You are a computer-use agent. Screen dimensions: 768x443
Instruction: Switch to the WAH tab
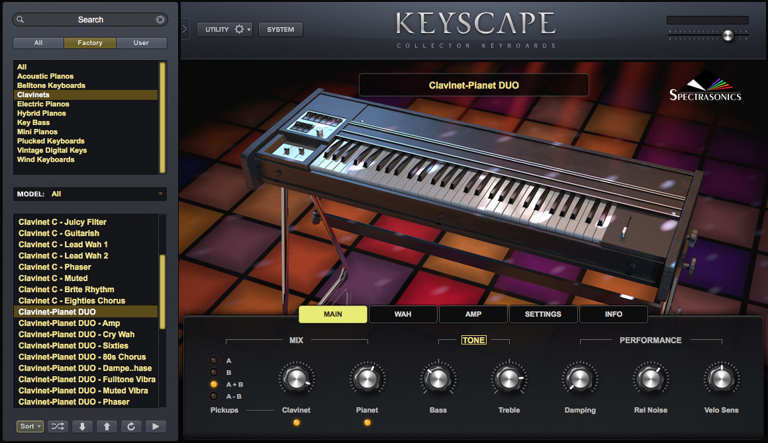tap(403, 314)
